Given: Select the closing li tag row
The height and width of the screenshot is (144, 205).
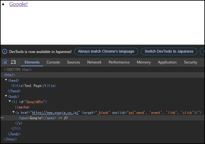Looking at the screenshot, I should click(x=16, y=129).
